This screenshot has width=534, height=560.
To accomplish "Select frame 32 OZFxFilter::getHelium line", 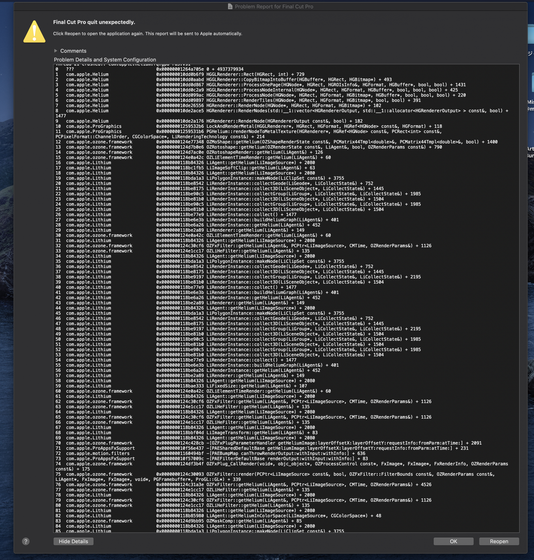I will click(243, 246).
